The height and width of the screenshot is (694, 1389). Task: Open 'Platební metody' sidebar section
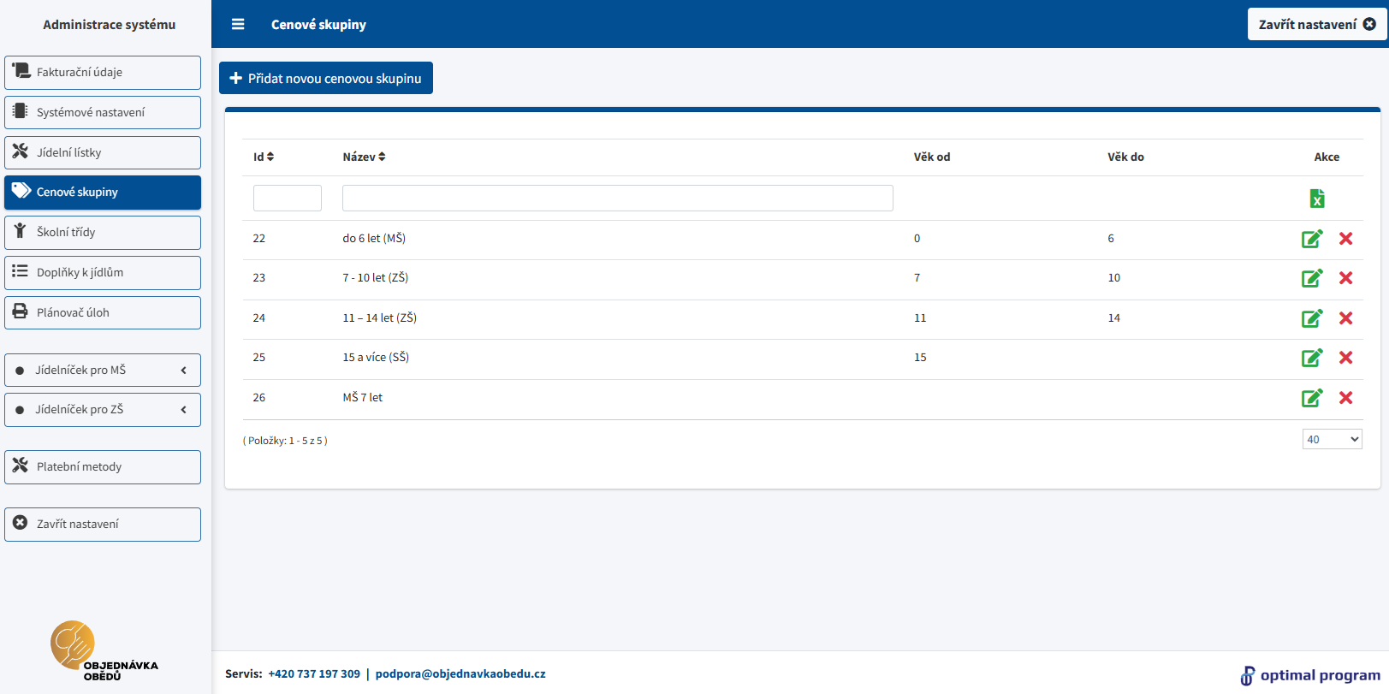point(103,467)
